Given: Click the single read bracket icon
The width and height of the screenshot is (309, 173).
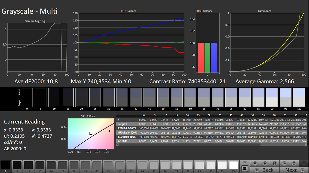Looking at the screenshot, I should 274,163.
